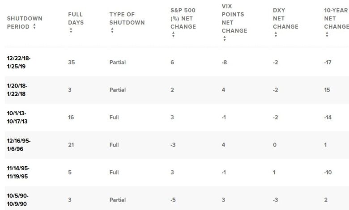Click sort arrows under 10-Year Net Change
The width and height of the screenshot is (349, 210).
coord(327,35)
